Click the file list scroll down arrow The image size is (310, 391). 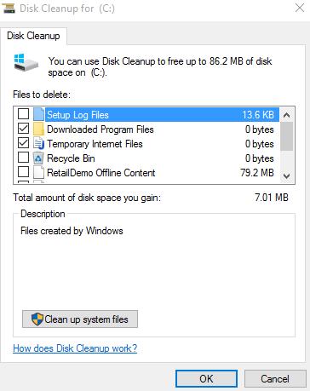point(287,176)
